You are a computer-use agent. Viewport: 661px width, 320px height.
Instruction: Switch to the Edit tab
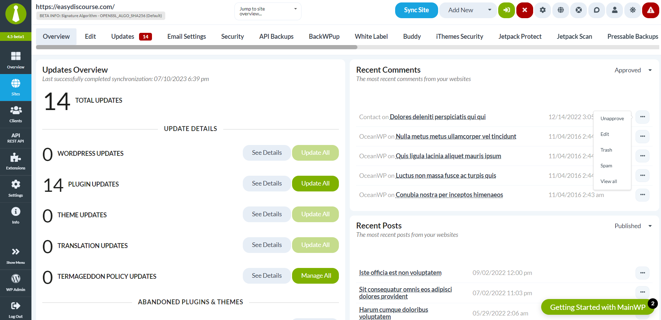(x=90, y=36)
